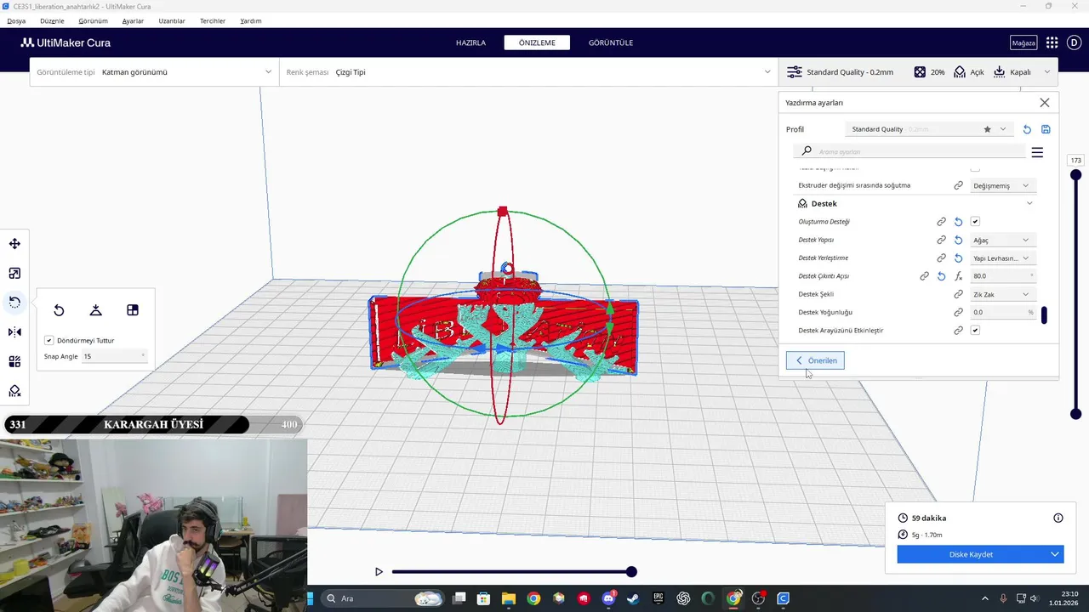Click the bottom handle of layer slider
Viewport: 1089px width, 612px height.
coord(1076,414)
